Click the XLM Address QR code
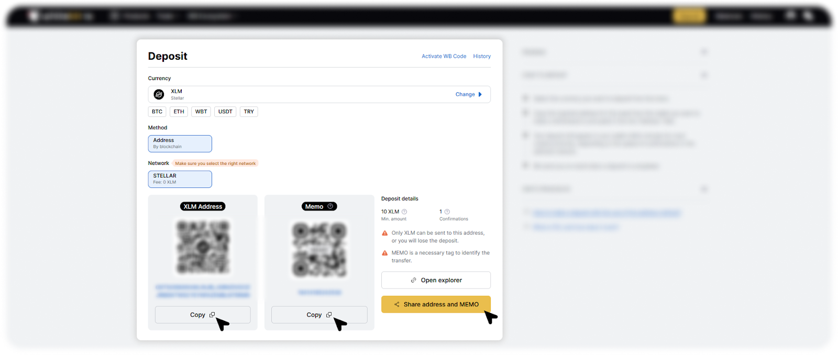This screenshot has height=355, width=838. tap(203, 247)
